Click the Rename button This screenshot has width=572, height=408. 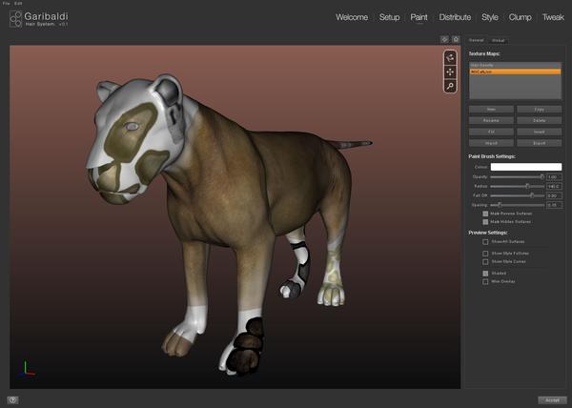(491, 120)
